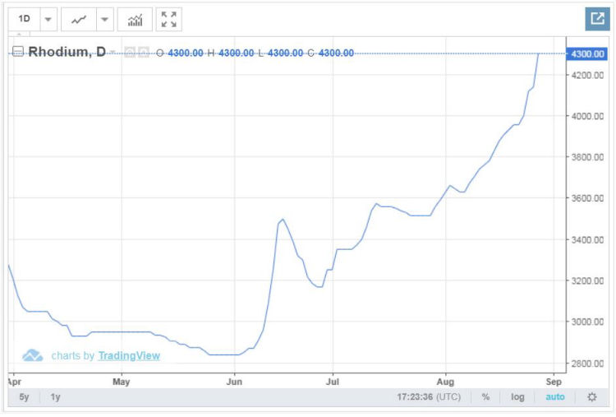
Task: Follow the TradingView link
Action: click(x=129, y=355)
